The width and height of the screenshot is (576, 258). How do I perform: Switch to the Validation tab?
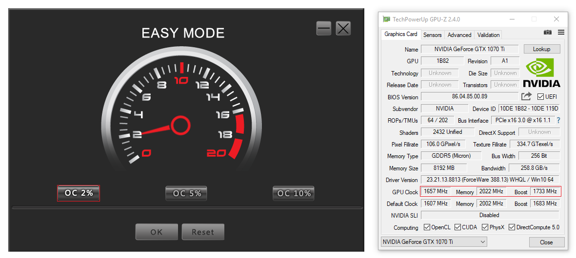[488, 35]
